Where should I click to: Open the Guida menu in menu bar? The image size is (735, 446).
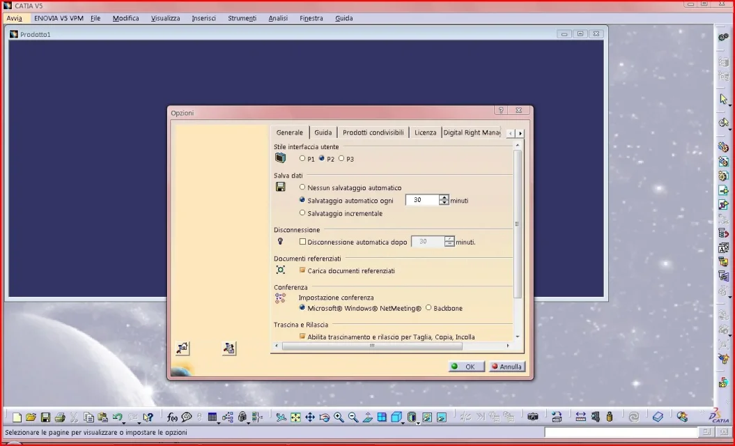point(344,18)
